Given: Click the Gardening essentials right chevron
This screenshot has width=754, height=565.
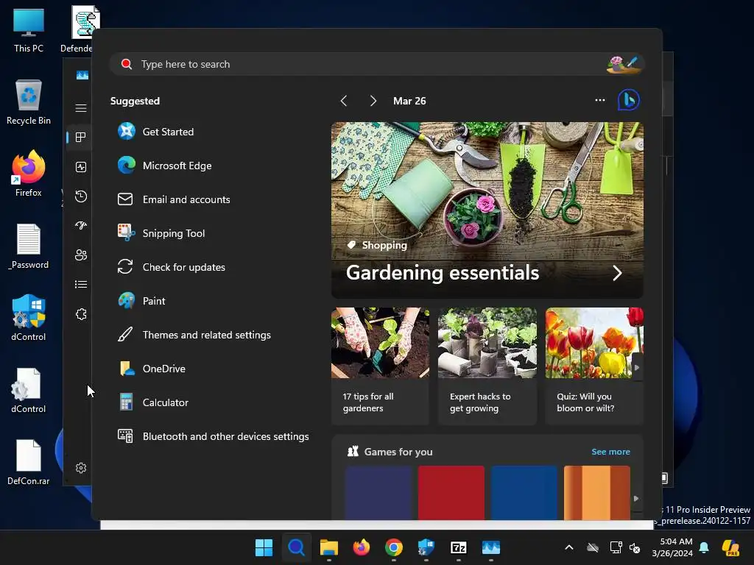Looking at the screenshot, I should 618,273.
